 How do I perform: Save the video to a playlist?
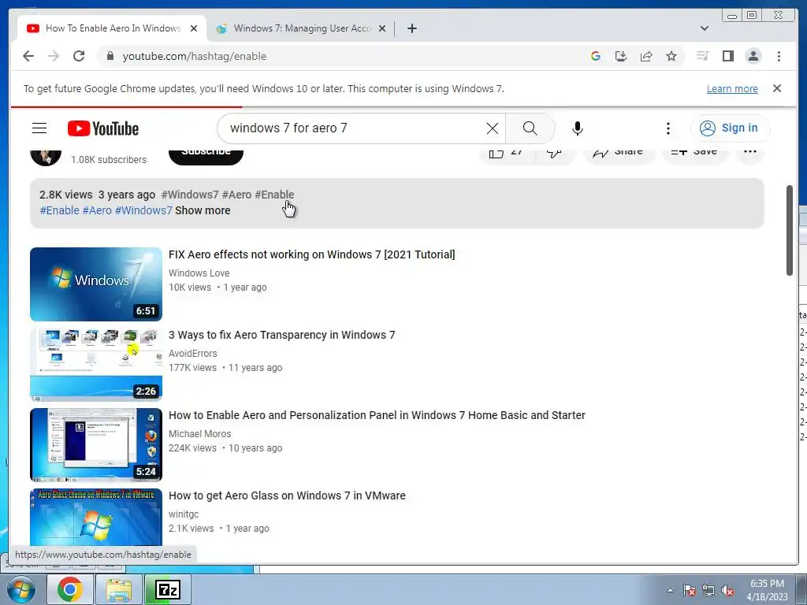coord(695,153)
